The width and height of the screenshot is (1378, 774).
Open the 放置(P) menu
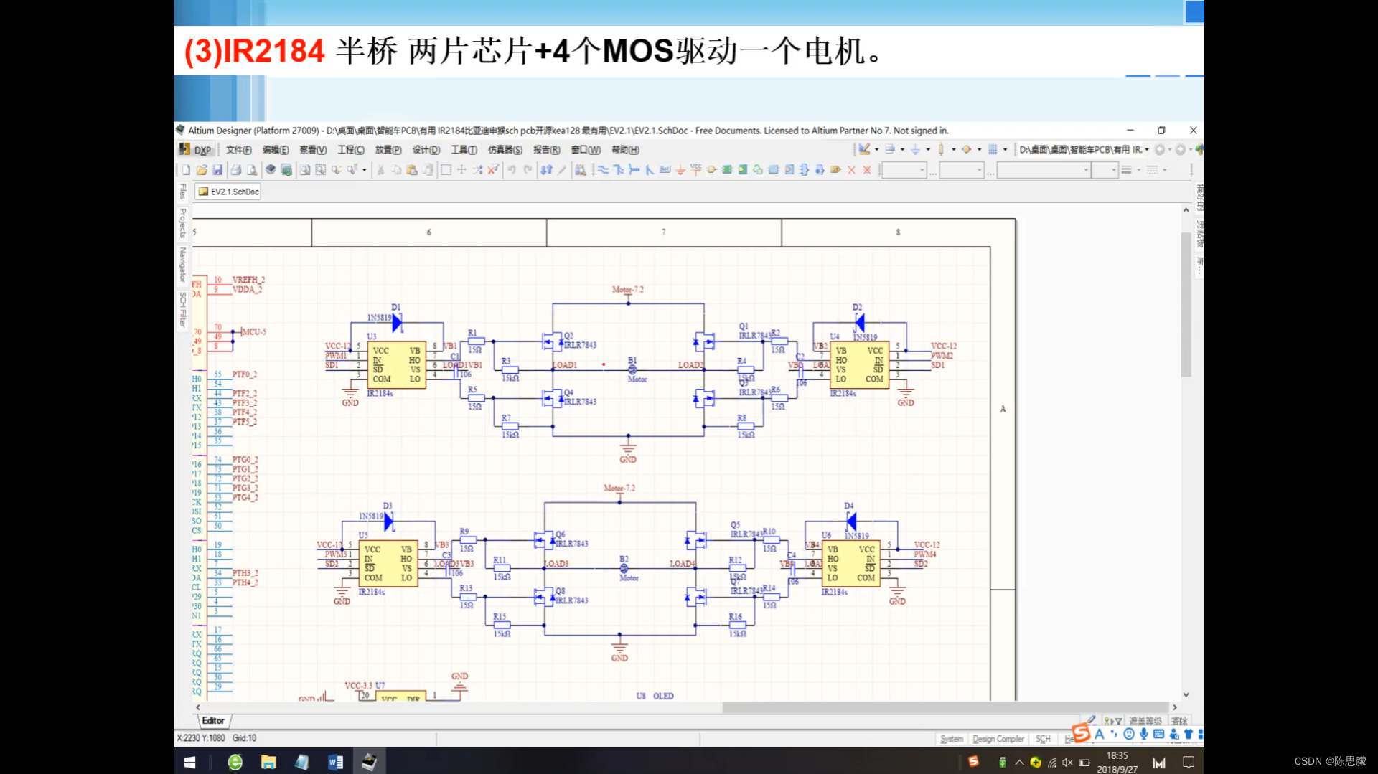click(x=388, y=149)
